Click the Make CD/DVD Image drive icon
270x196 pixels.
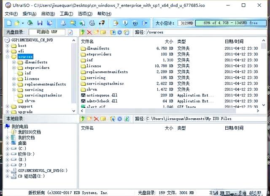(x=63, y=23)
